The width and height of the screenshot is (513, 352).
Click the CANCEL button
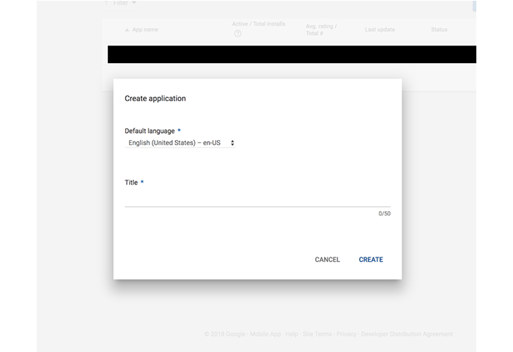pos(327,260)
